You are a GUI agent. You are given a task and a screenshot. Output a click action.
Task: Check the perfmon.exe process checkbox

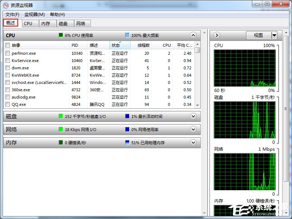(x=8, y=53)
